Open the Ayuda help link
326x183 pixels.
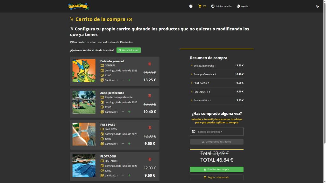tap(242, 6)
